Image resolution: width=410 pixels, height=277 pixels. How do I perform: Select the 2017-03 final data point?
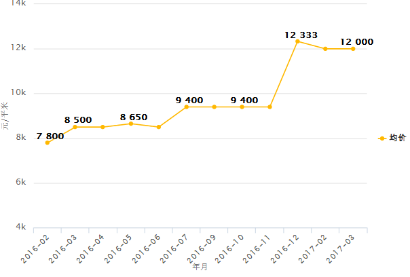pos(354,49)
